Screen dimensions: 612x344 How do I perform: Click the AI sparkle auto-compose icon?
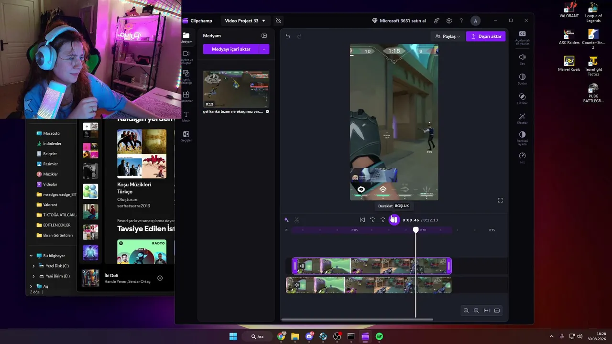pos(286,220)
